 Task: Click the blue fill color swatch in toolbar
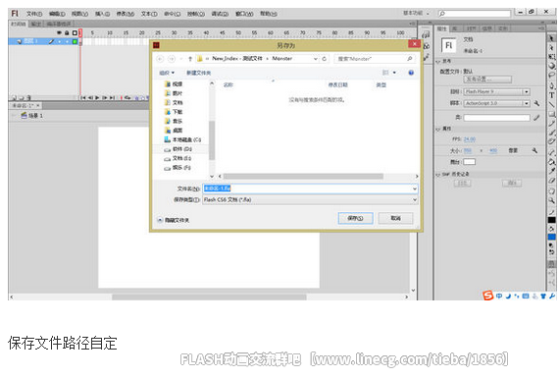551,237
